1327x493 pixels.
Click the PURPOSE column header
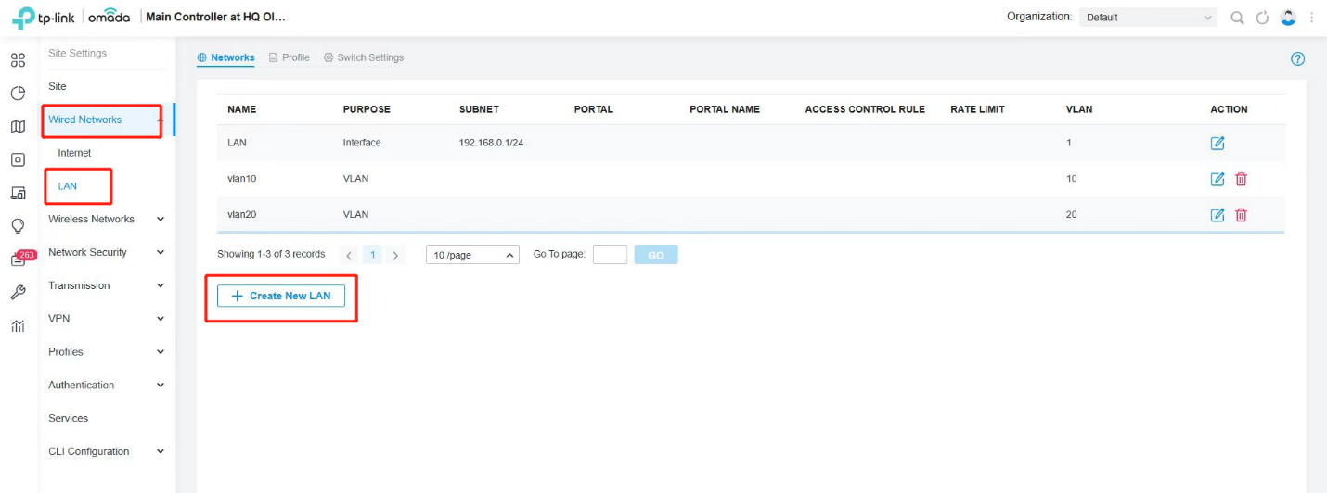367,109
